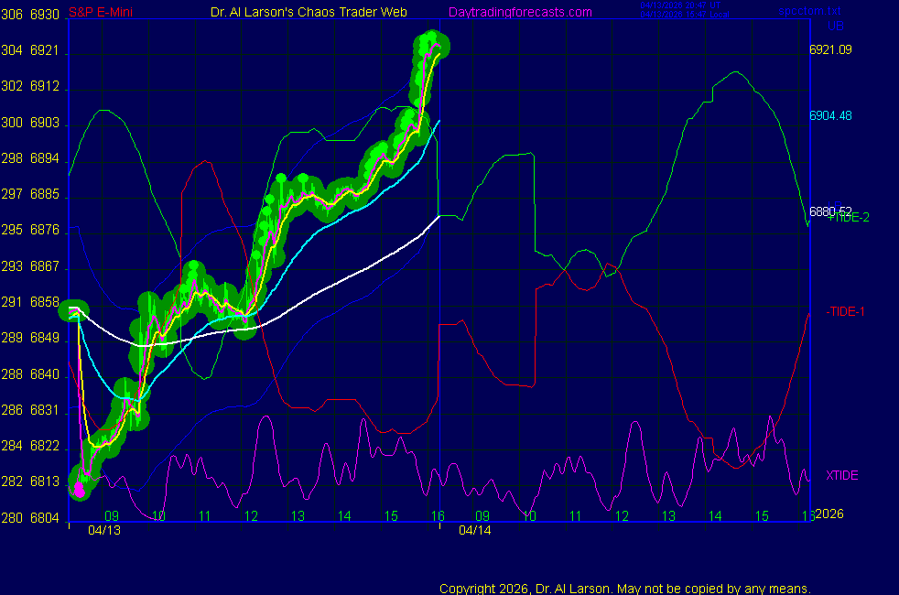
Task: Click the 04/13 date marker on time axis
Action: point(106,530)
